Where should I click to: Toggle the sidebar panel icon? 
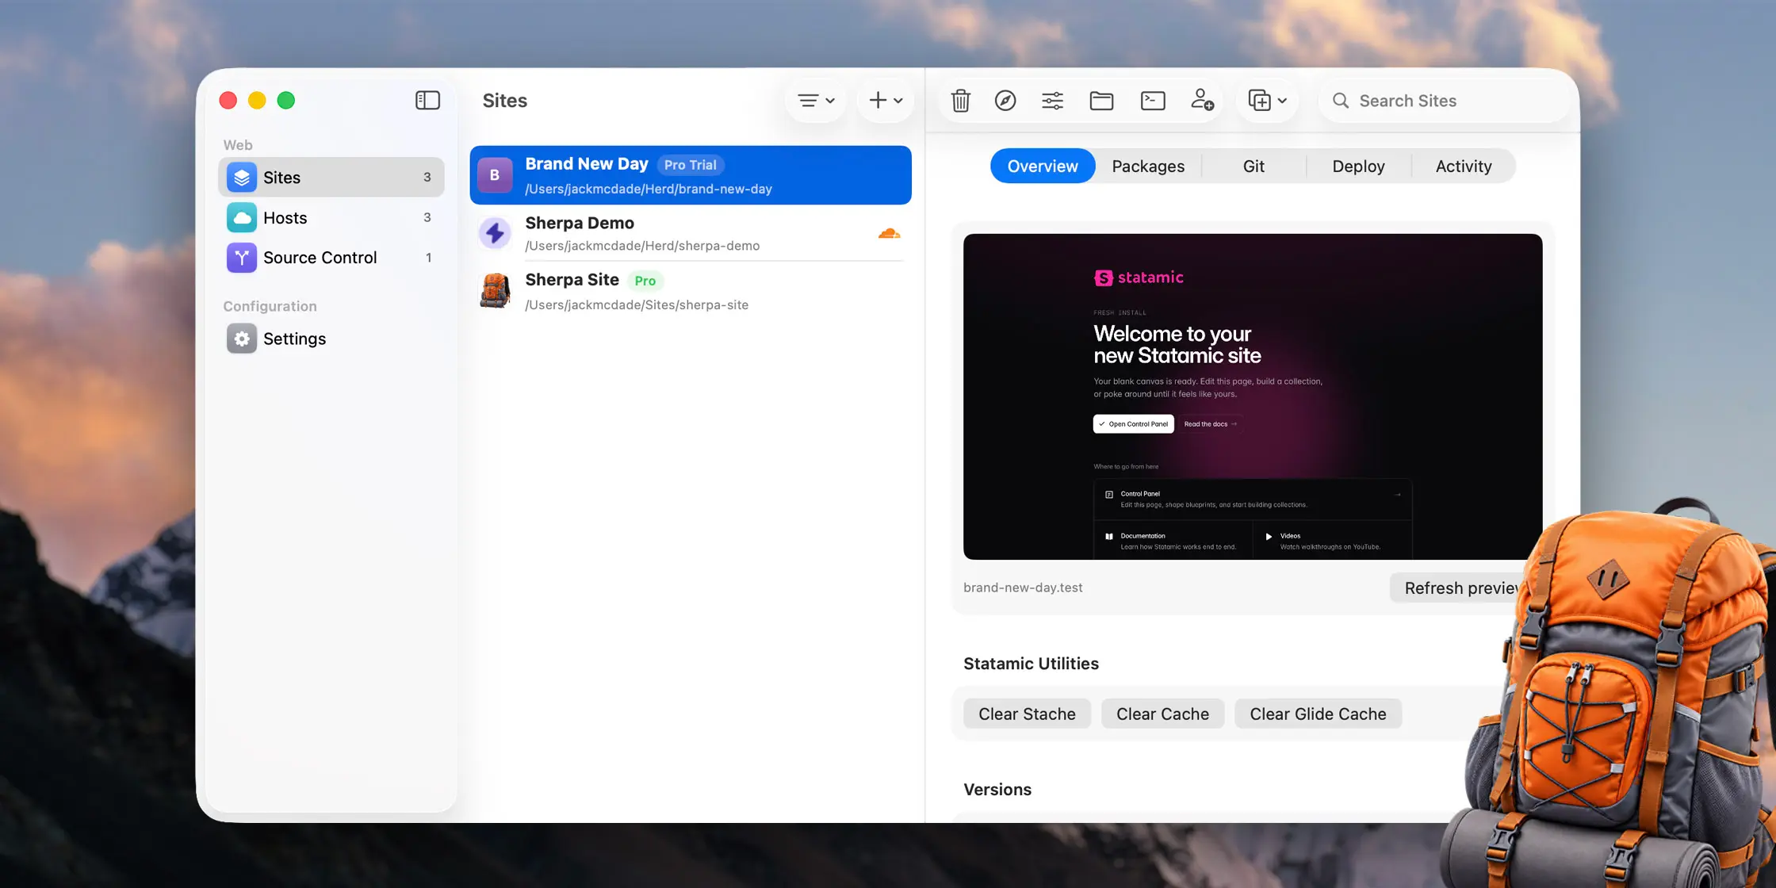(x=427, y=101)
